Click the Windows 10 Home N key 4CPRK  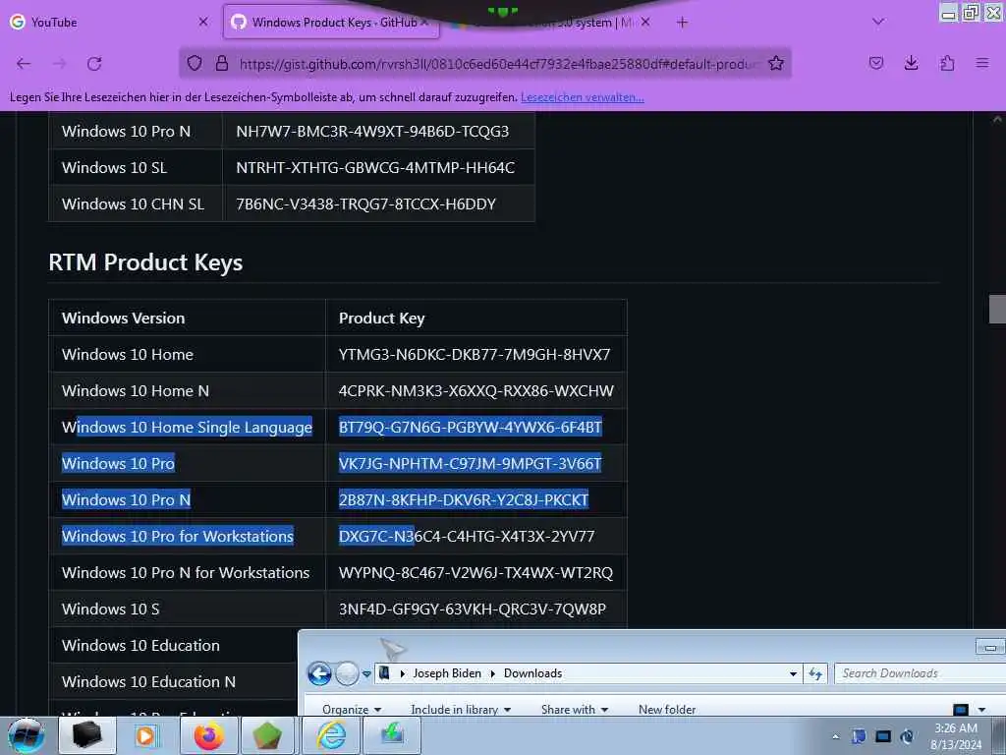pyautogui.click(x=476, y=391)
